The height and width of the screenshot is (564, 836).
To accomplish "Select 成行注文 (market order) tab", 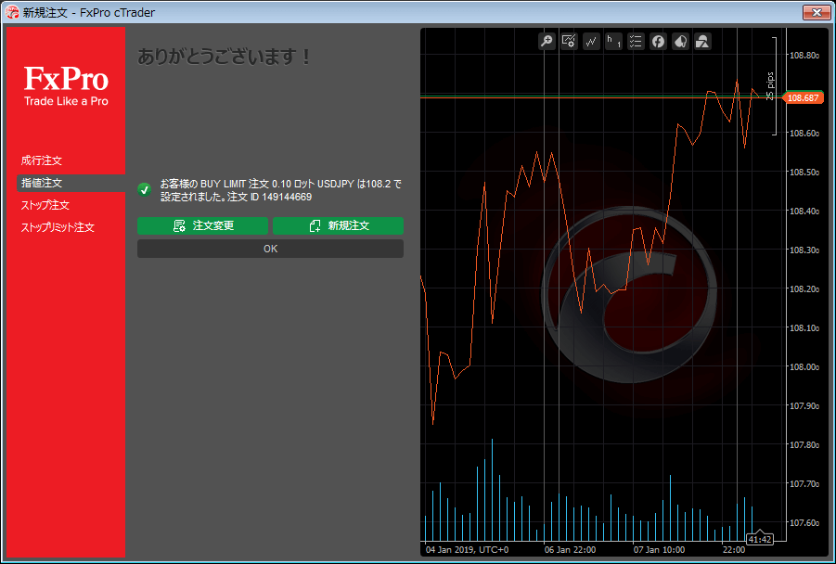I will (42, 160).
